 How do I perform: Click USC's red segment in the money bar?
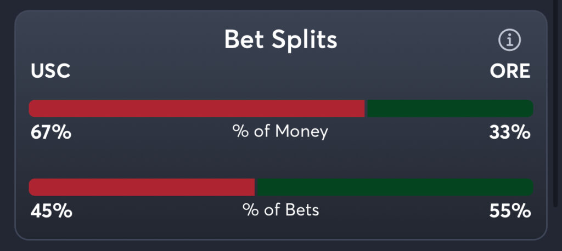196,109
